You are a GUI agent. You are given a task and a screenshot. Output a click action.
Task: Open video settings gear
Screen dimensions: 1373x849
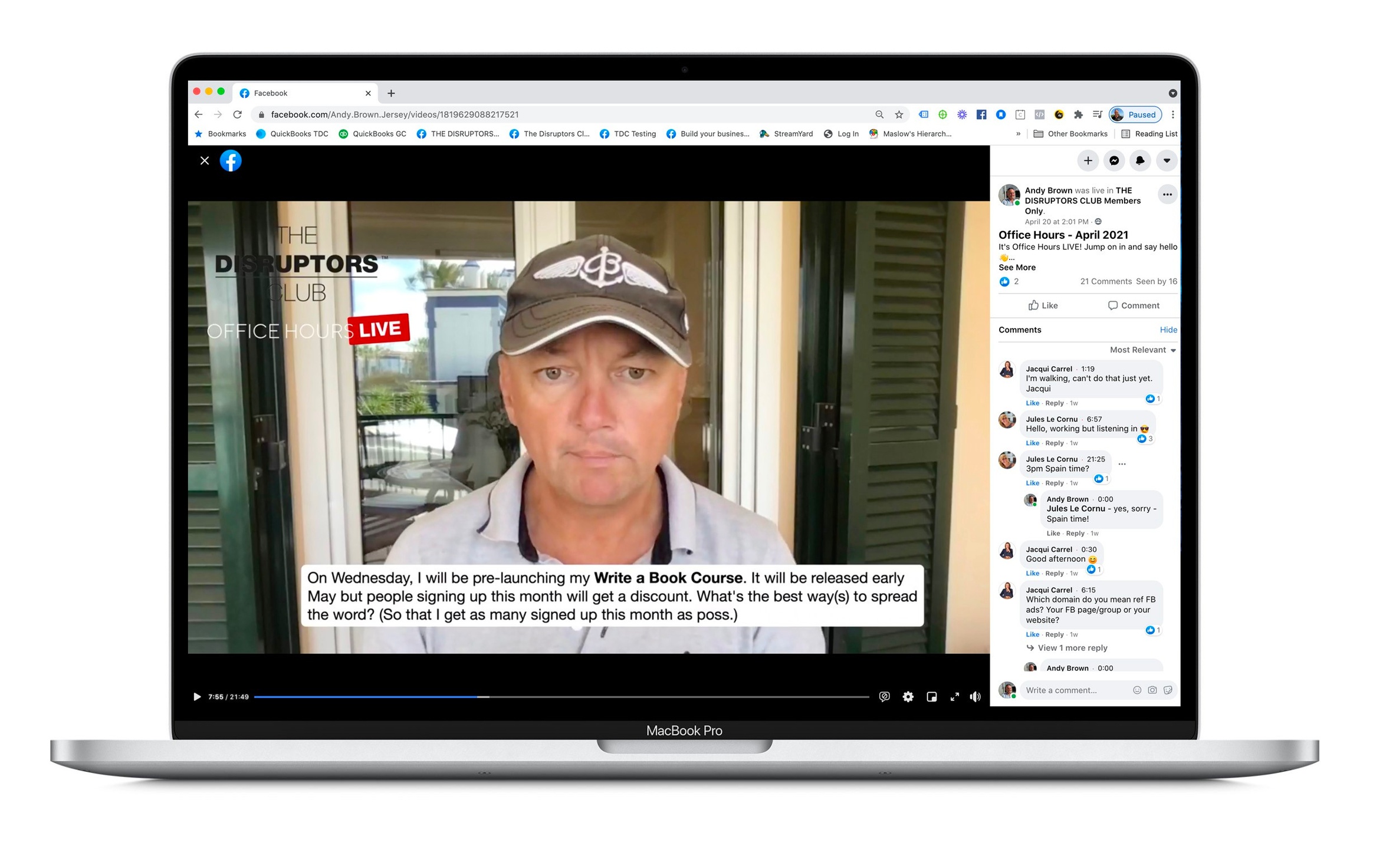[x=908, y=696]
